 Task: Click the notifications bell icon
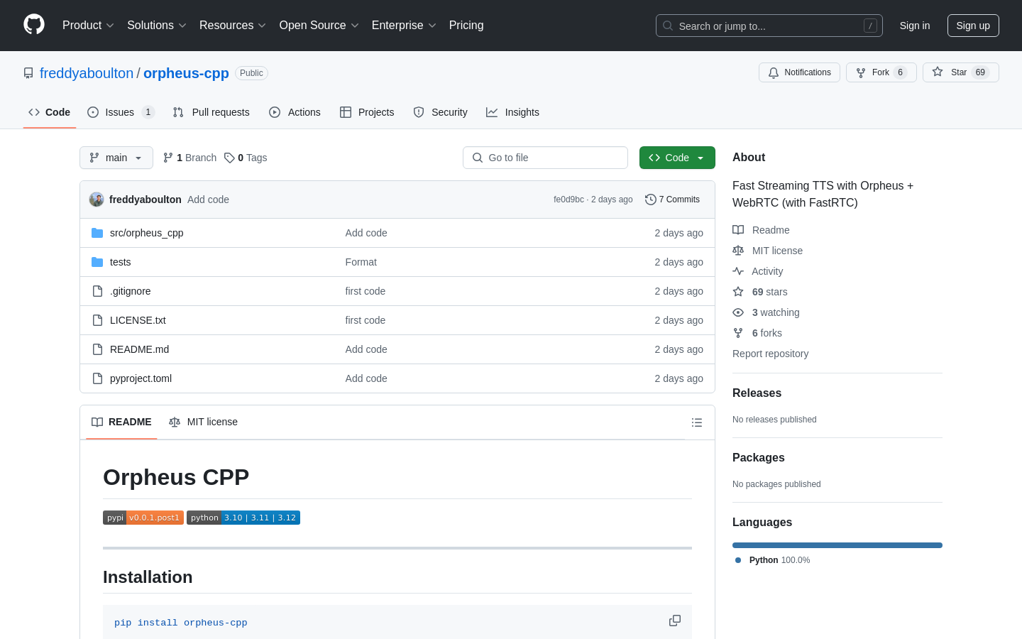tap(774, 72)
